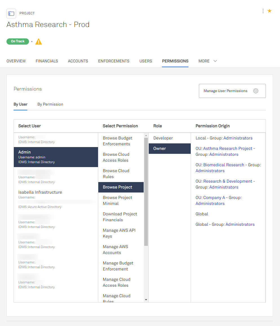The image size is (280, 326).
Task: Select the IDMS: Azure Active Directory line
Action: (x=40, y=207)
